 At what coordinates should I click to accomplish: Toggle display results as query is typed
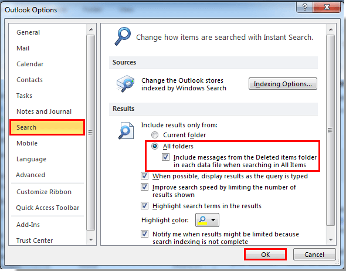[144, 176]
